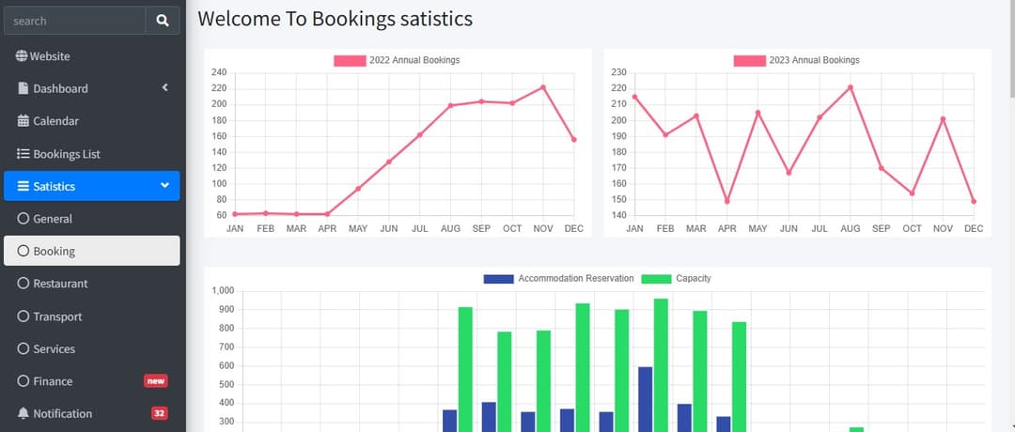Viewport: 1015px width, 432px height.
Task: Expand the Dashboard submenu arrow
Action: [x=164, y=88]
